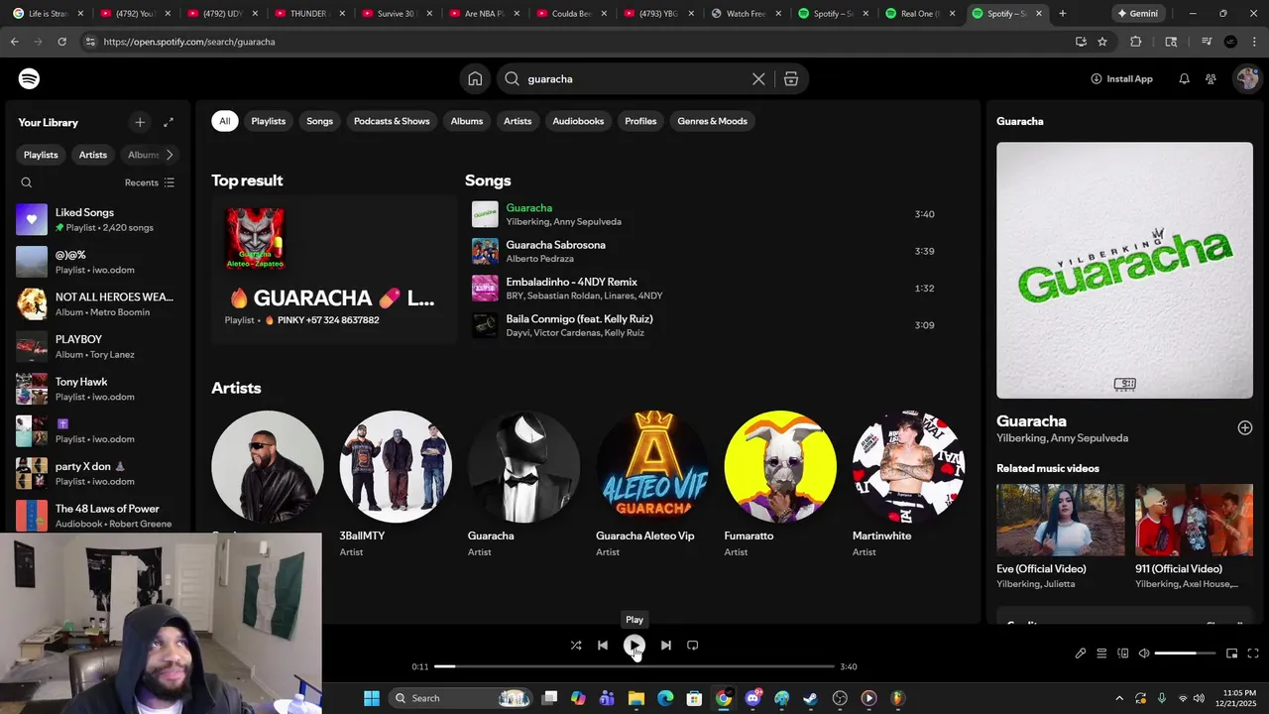This screenshot has width=1269, height=714.
Task: Click the browser address bar URL
Action: pos(189,42)
